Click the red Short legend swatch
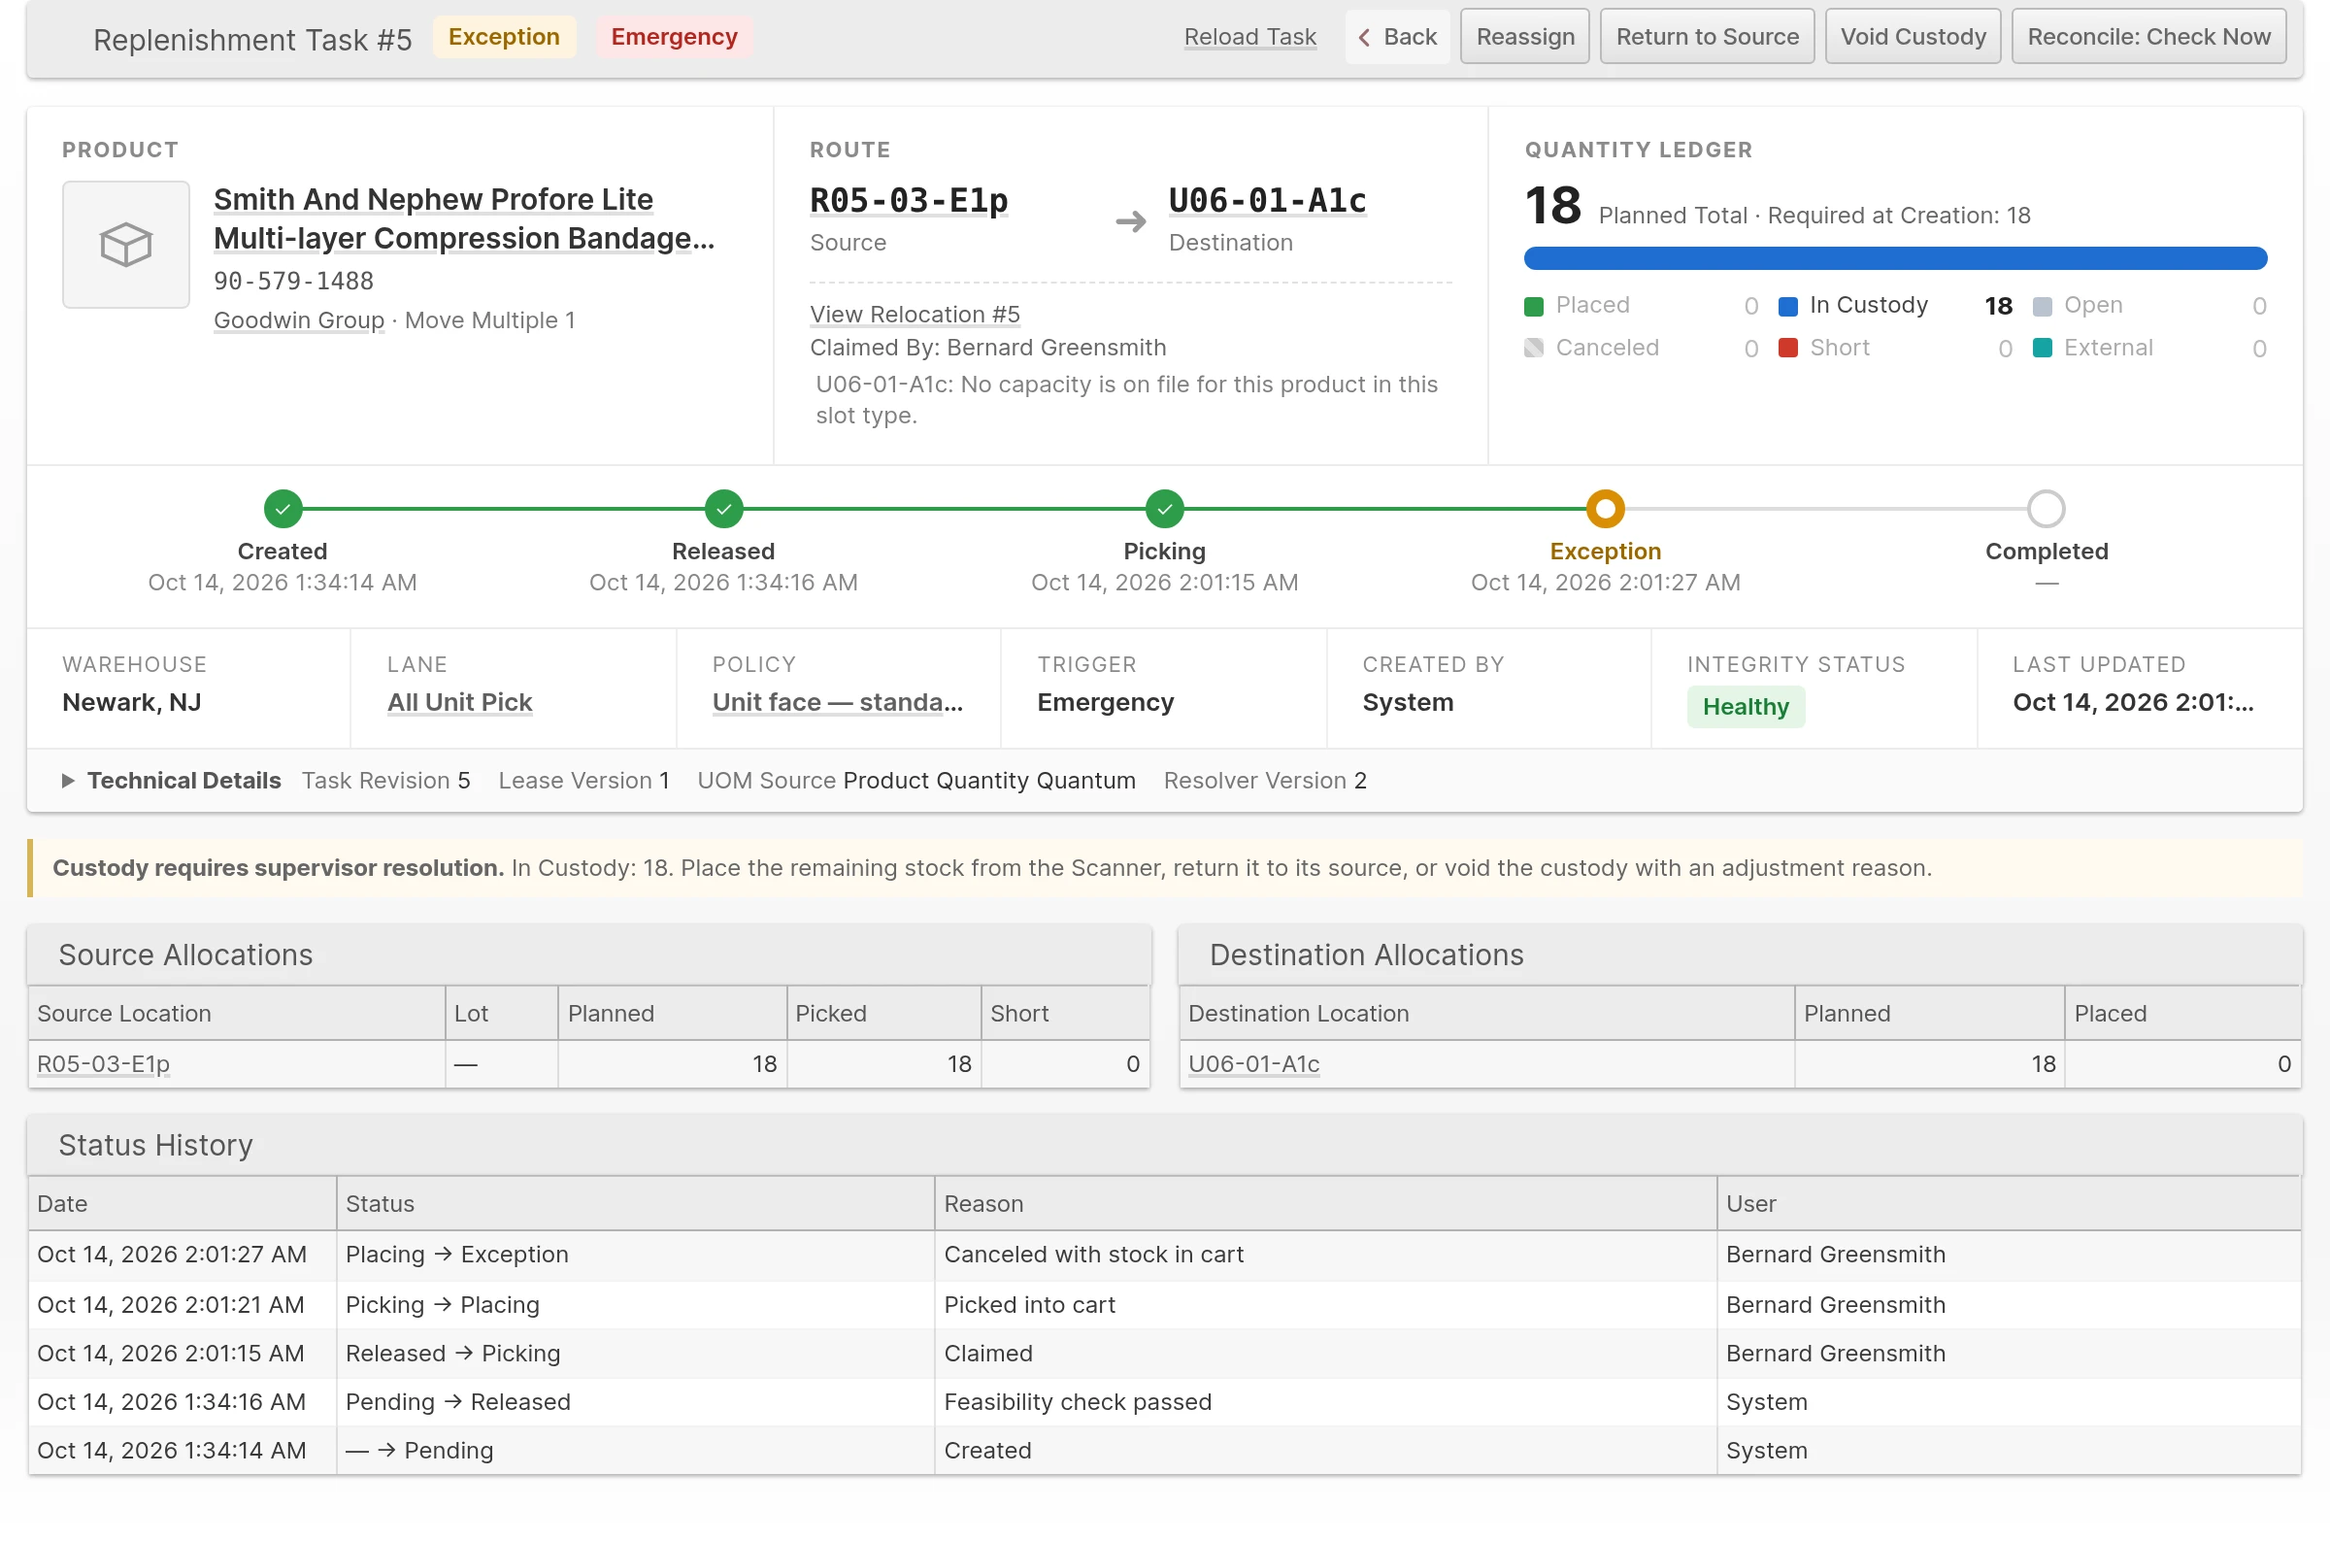The height and width of the screenshot is (1542, 2330). point(1788,349)
